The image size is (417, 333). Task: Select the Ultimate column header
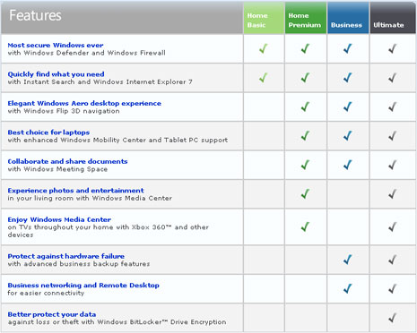[x=393, y=18]
